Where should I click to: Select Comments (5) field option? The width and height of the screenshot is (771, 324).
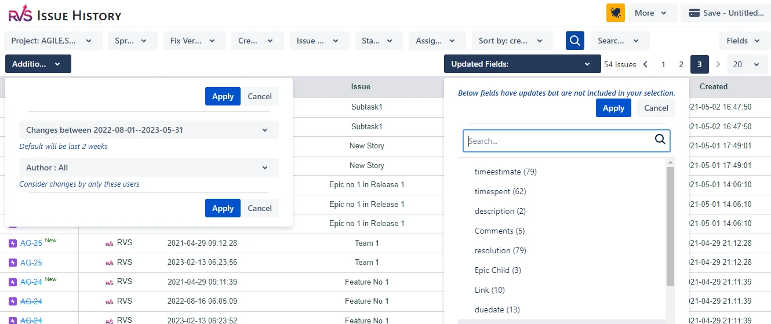[x=499, y=231]
